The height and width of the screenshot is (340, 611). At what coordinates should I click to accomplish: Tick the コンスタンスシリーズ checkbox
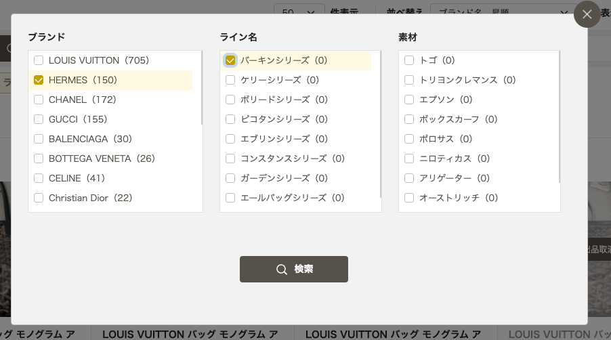tap(230, 158)
